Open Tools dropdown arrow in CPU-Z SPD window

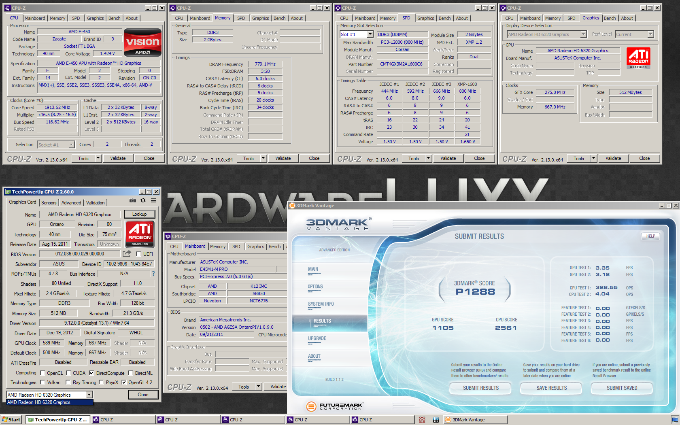428,158
